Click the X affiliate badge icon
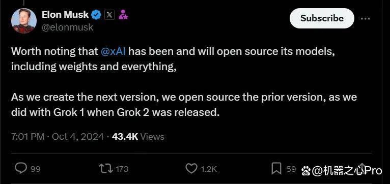 [109, 15]
